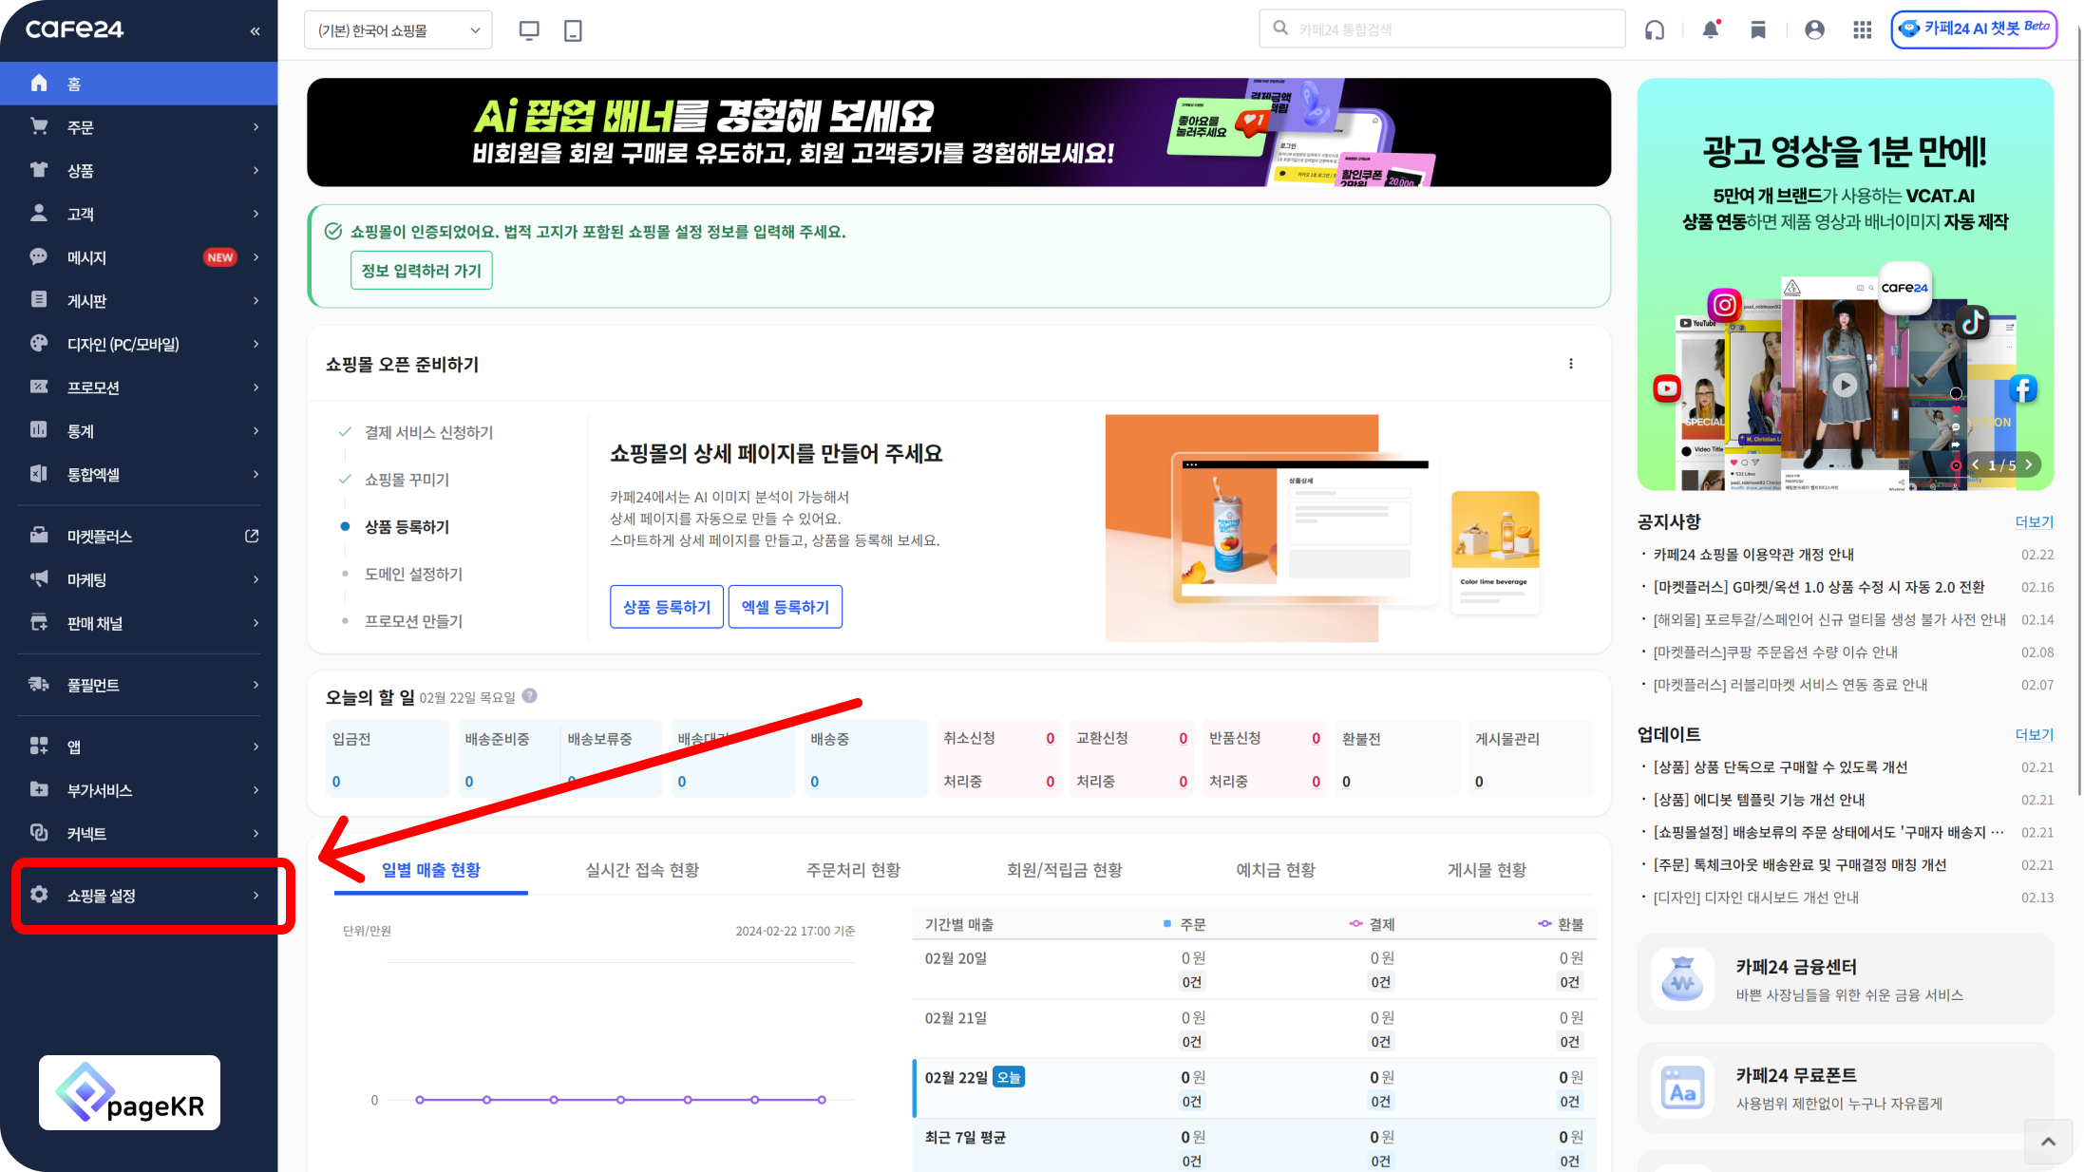Image resolution: width=2084 pixels, height=1172 pixels.
Task: Open the 기본 한국어 쇼핑몰 dropdown
Action: (398, 30)
